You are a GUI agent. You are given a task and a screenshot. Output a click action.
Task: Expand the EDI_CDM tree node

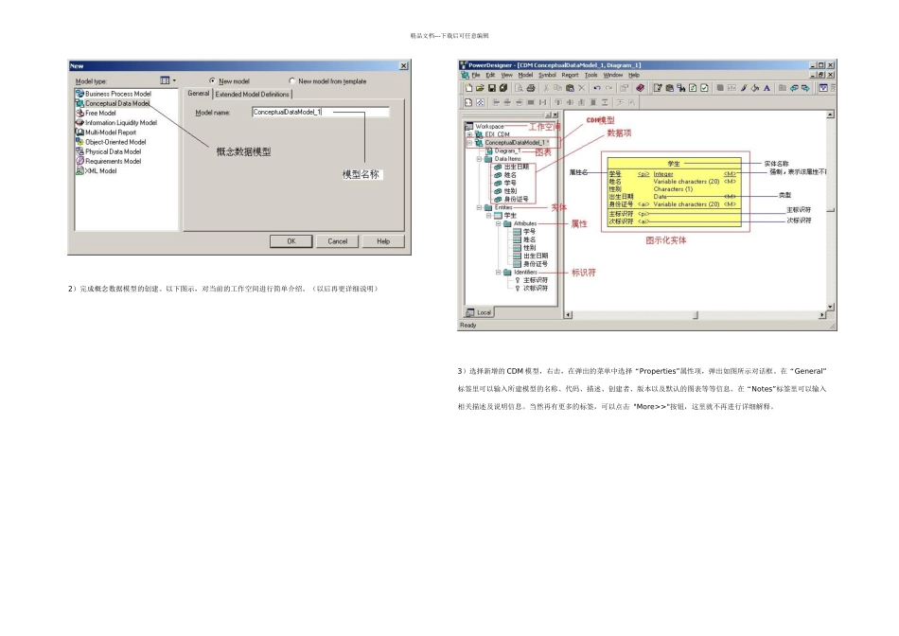470,134
